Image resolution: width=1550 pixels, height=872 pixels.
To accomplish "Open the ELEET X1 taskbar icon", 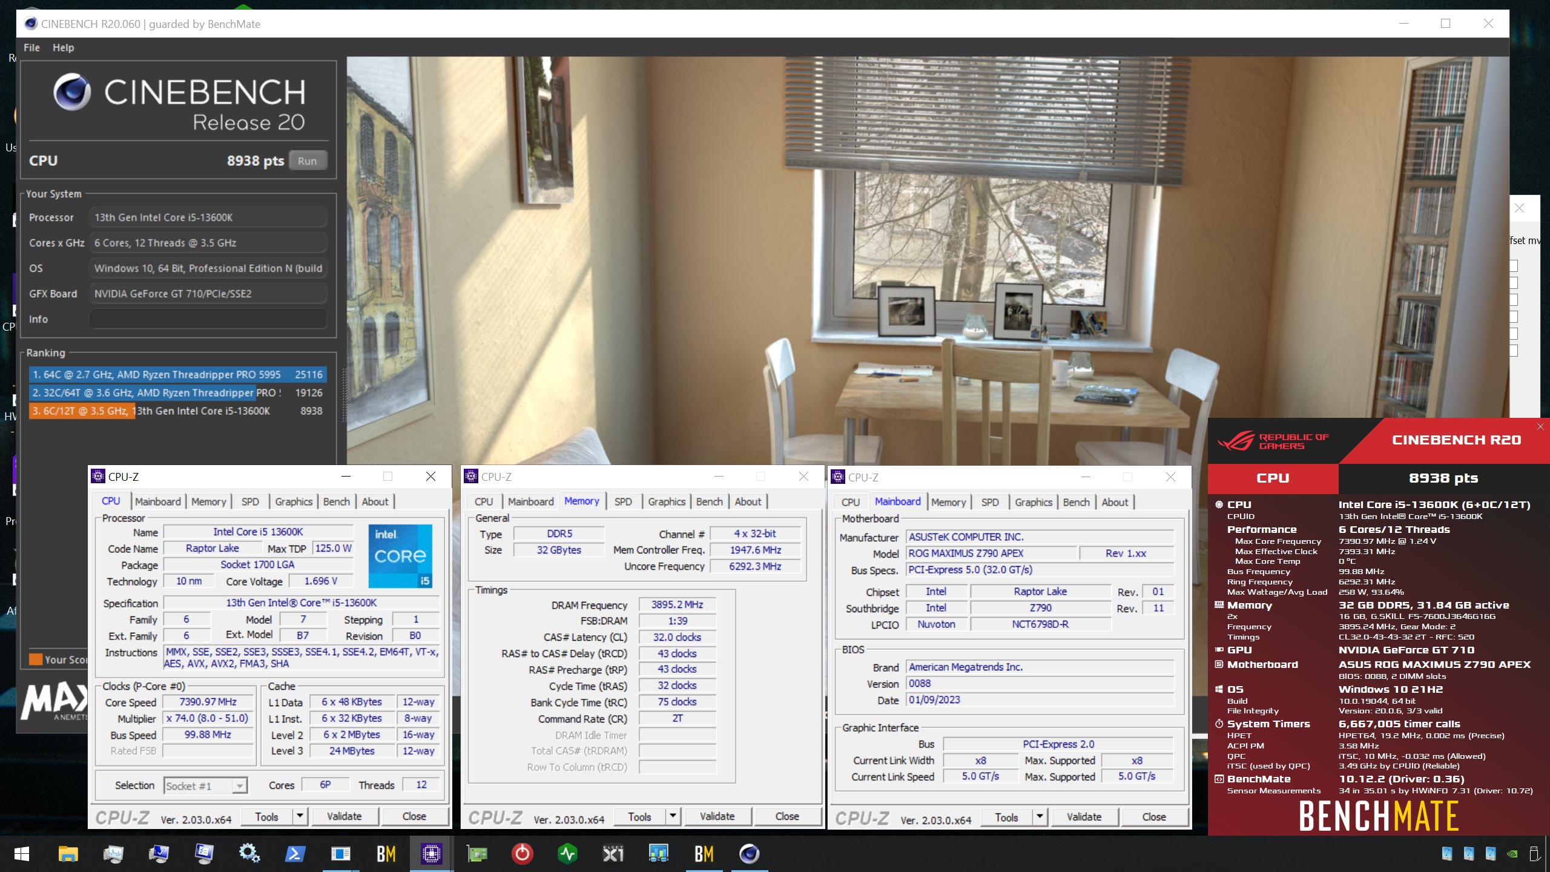I will tap(613, 854).
